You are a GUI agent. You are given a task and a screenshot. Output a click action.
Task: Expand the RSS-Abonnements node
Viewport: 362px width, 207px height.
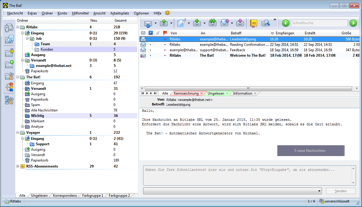(x=17, y=166)
